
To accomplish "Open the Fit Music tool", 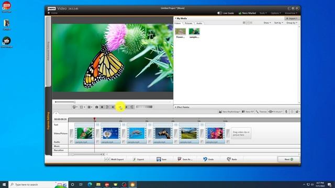I will [x=276, y=112].
